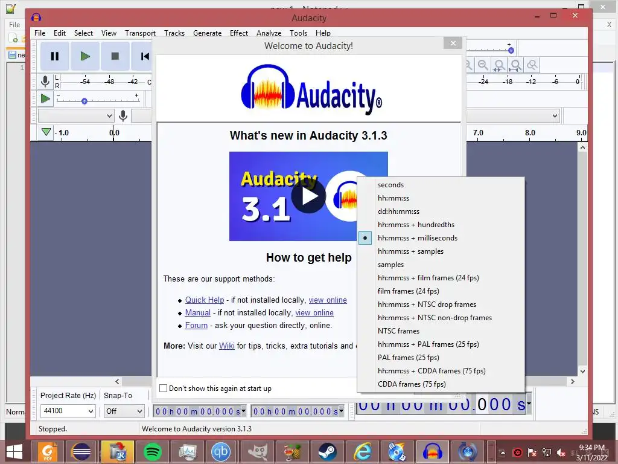Open the PDF reader taskbar icon
Viewport: 618px width, 464px height.
coord(47,451)
